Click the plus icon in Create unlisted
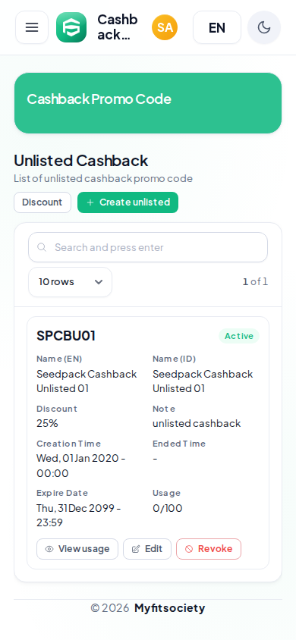296x640 pixels. click(90, 202)
